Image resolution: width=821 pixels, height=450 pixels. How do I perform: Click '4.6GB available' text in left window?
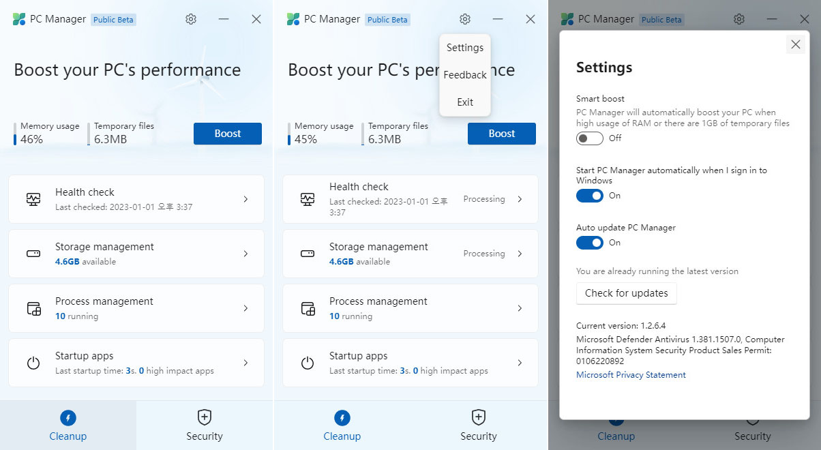click(x=85, y=262)
